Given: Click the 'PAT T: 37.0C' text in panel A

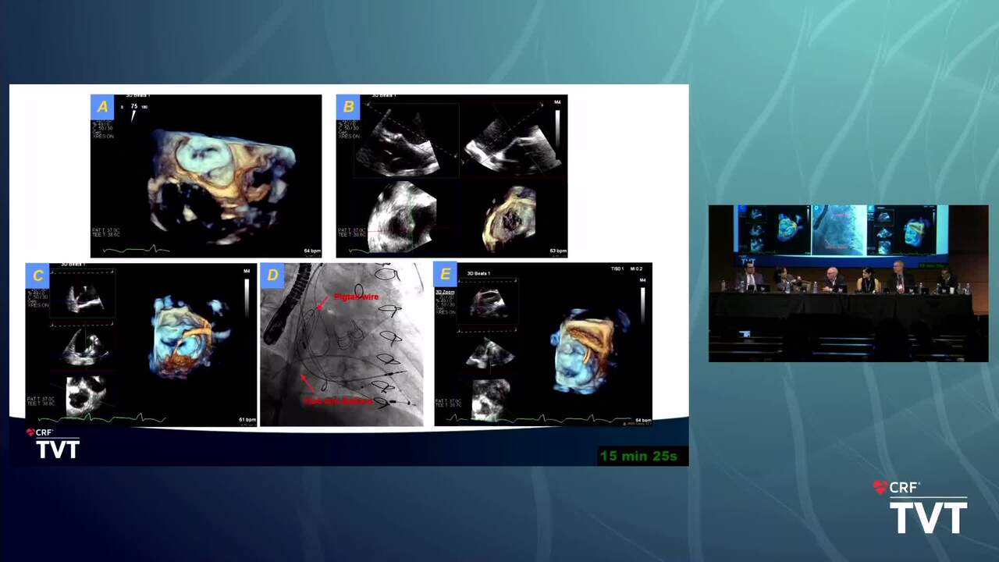Looking at the screenshot, I should (x=105, y=229).
